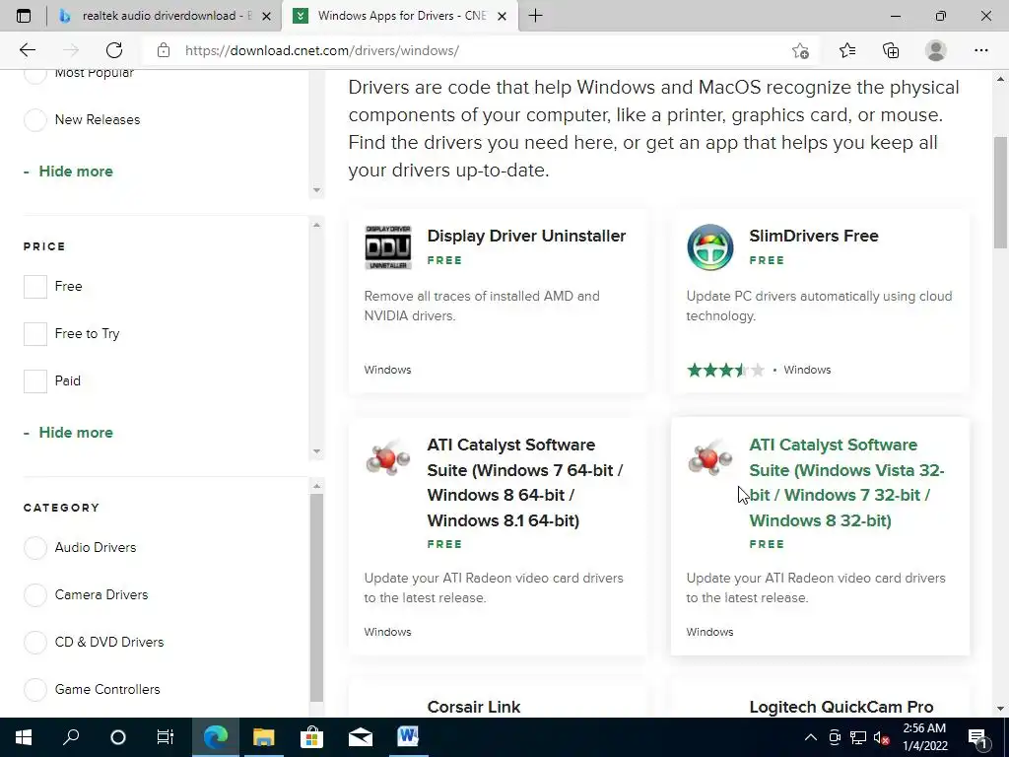Check the Free price checkbox
Image resolution: width=1009 pixels, height=757 pixels.
coord(35,287)
